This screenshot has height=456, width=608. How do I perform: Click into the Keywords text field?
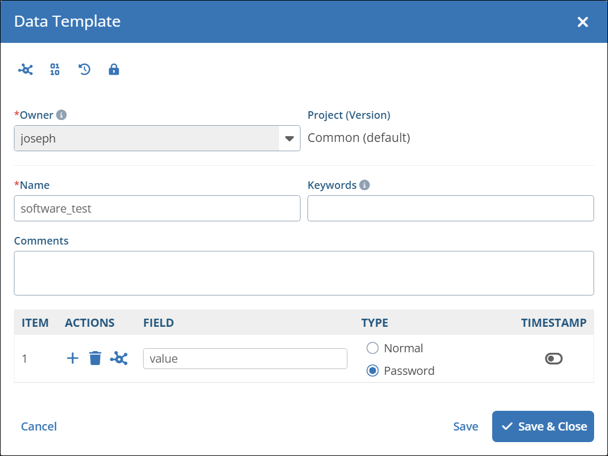pos(450,209)
